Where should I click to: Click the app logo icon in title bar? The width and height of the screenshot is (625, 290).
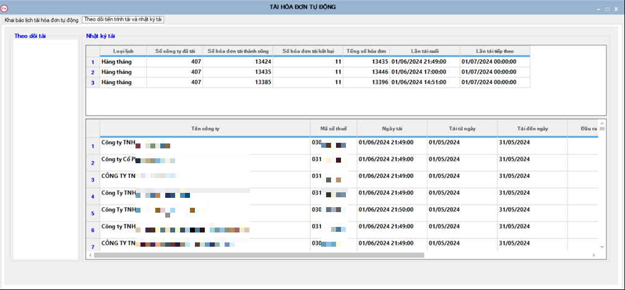click(5, 8)
